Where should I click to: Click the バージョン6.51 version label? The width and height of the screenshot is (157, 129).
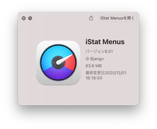point(99,52)
